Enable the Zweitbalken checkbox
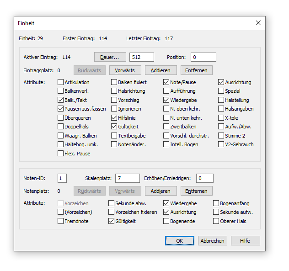 coord(166,127)
